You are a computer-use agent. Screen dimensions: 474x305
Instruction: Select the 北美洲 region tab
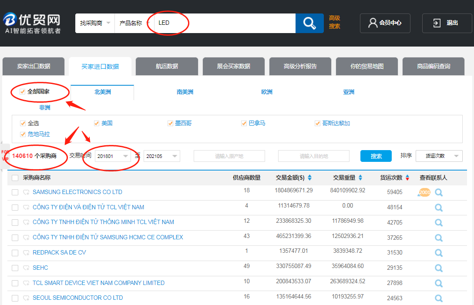click(x=102, y=92)
